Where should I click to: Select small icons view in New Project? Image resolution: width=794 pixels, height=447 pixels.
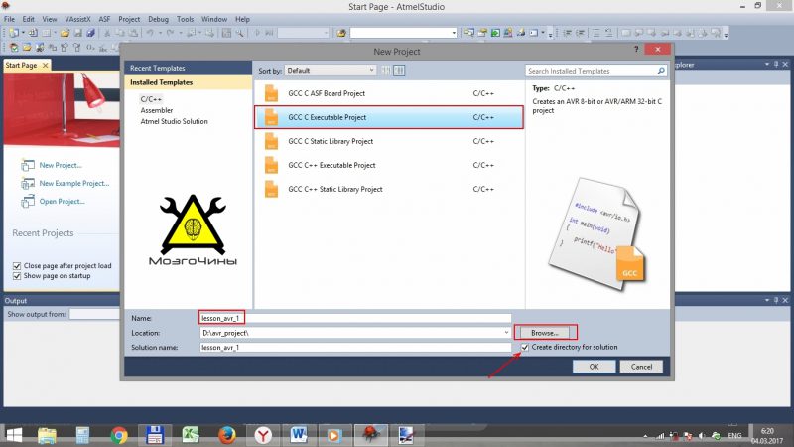tap(386, 71)
